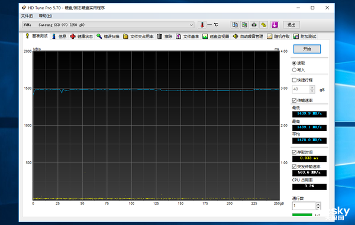Open the options wrench icon
355x225 pixels.
pos(264,25)
